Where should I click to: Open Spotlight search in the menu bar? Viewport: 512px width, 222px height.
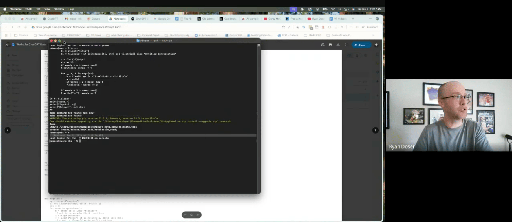tap(340, 9)
